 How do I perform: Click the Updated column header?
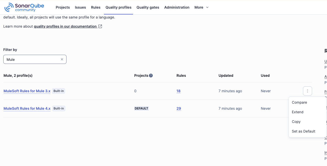226,76
